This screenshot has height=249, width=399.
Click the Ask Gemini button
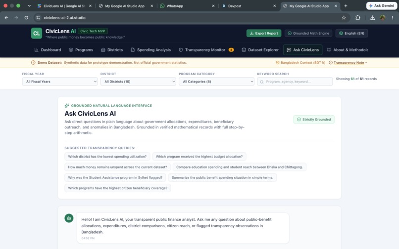tap(382, 6)
